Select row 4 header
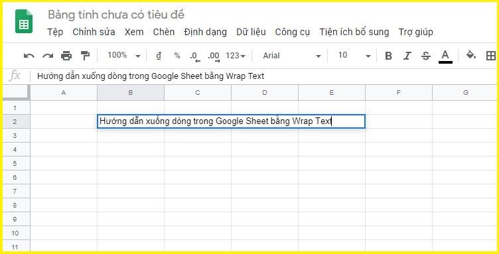This screenshot has height=254, width=499. coord(16,149)
